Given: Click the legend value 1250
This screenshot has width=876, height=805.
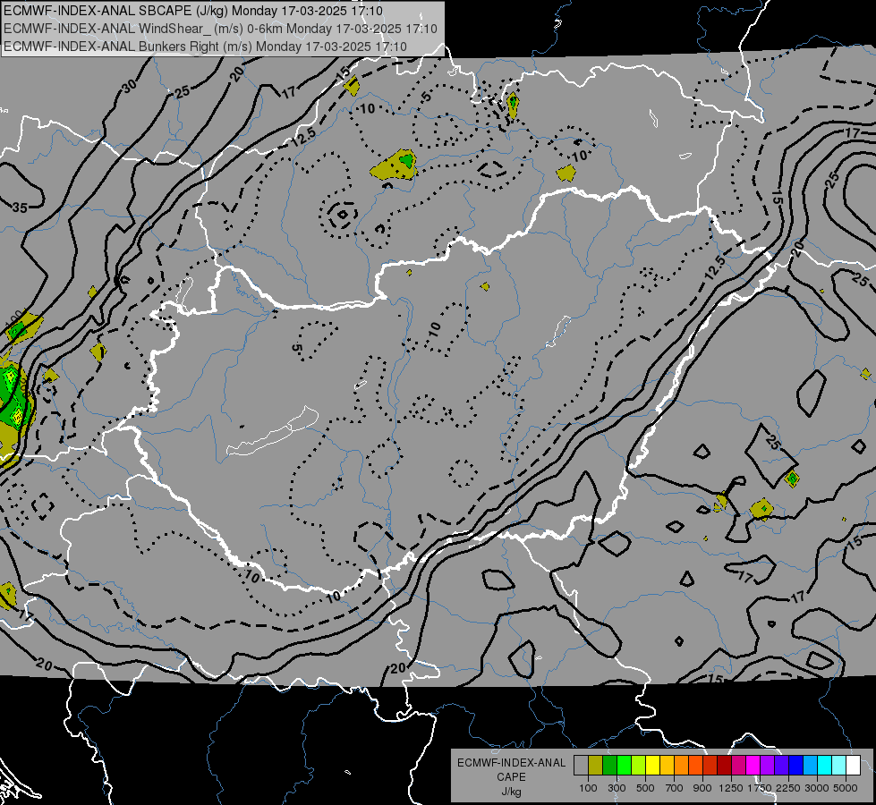Looking at the screenshot, I should [731, 788].
